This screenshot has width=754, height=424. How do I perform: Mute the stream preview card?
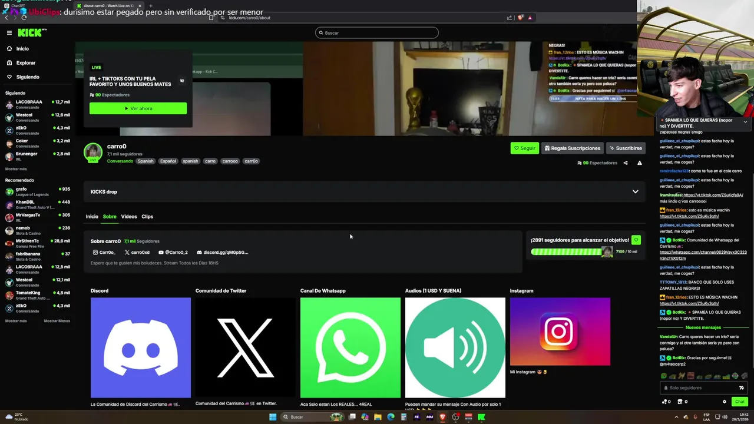pos(182,81)
